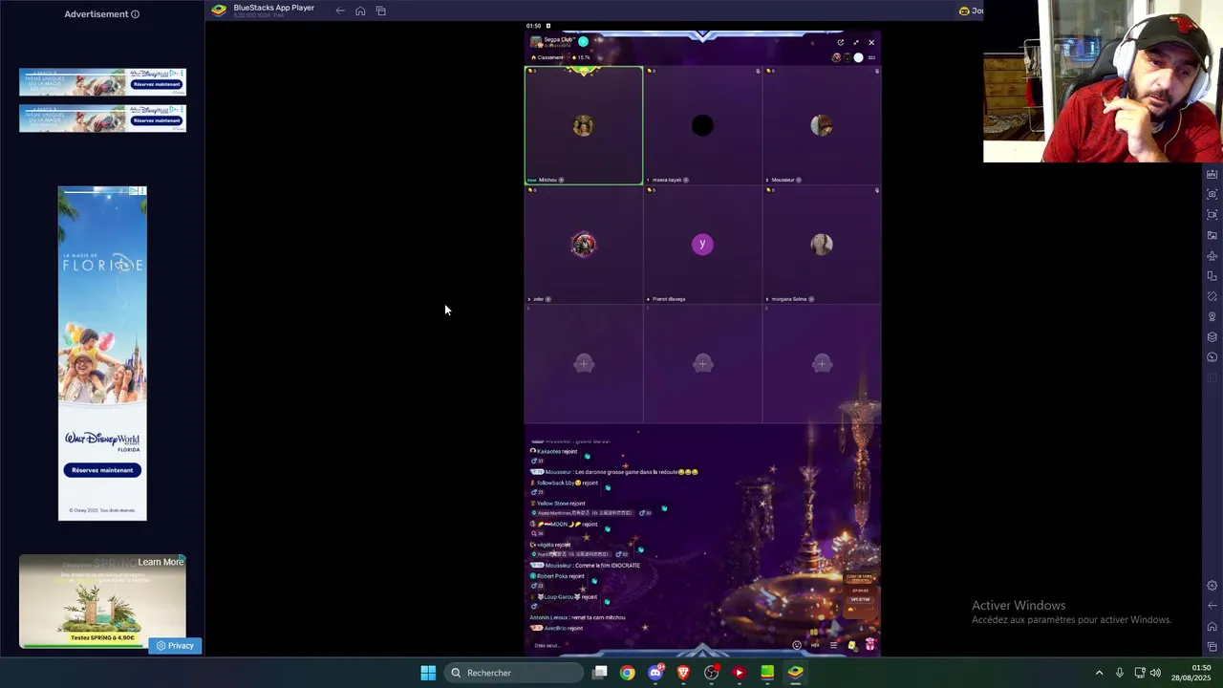Join the last empty seat in bottom row
1223x688 pixels.
(x=822, y=364)
